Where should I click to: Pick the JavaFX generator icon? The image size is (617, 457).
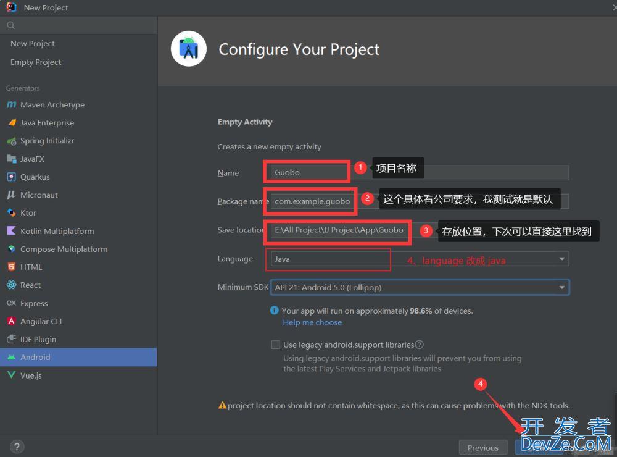tap(11, 159)
